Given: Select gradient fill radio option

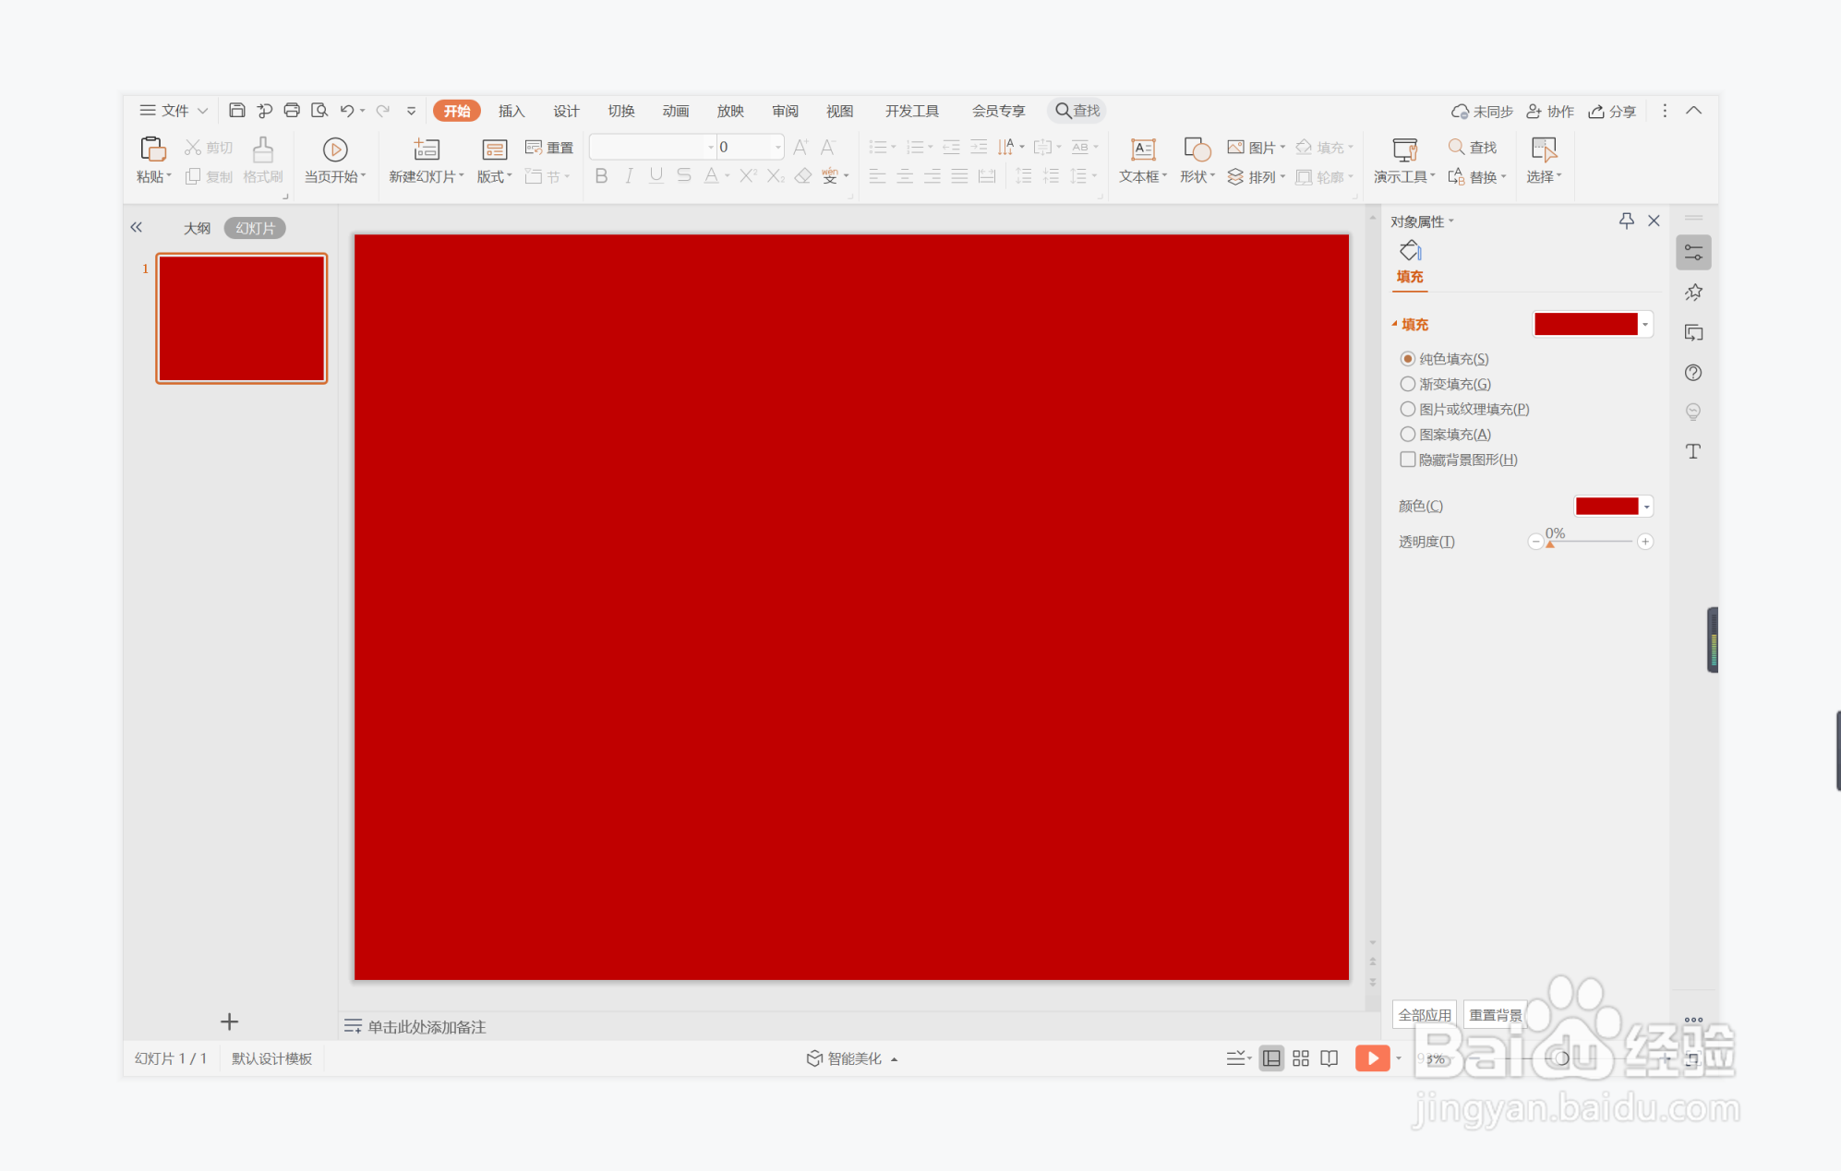Looking at the screenshot, I should pyautogui.click(x=1408, y=384).
